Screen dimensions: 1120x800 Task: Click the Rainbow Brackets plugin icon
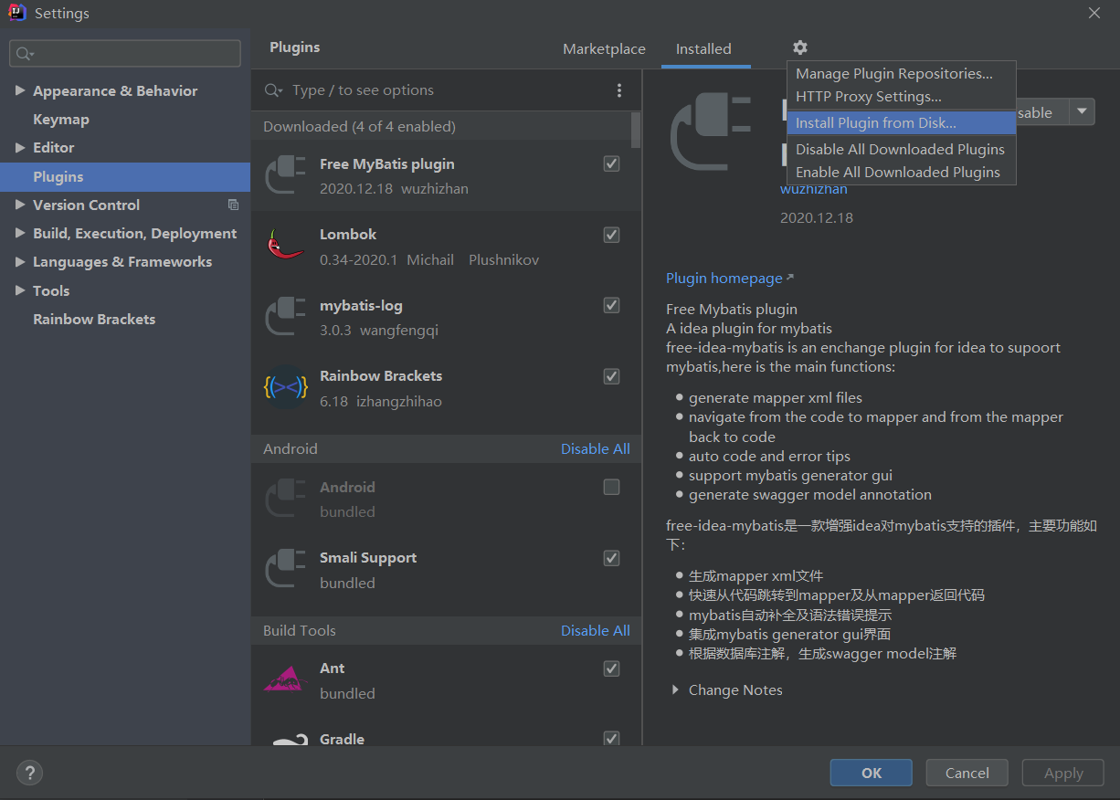[x=285, y=387]
